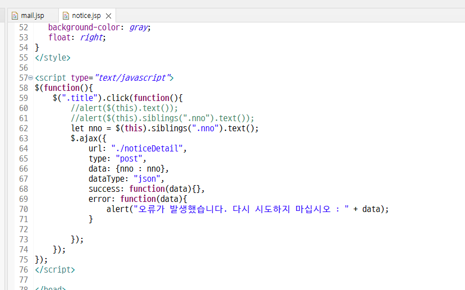Click "let nno" declaration
This screenshot has width=465, height=290.
coord(86,128)
